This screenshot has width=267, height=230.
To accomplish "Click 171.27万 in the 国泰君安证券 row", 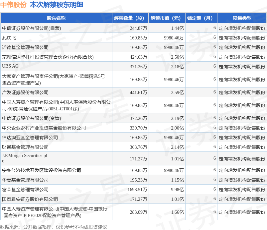I will pyautogui.click(x=138, y=199).
